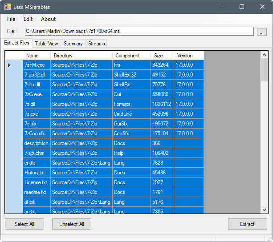Sort by the Component column header
This screenshot has width=273, height=242.
[132, 56]
